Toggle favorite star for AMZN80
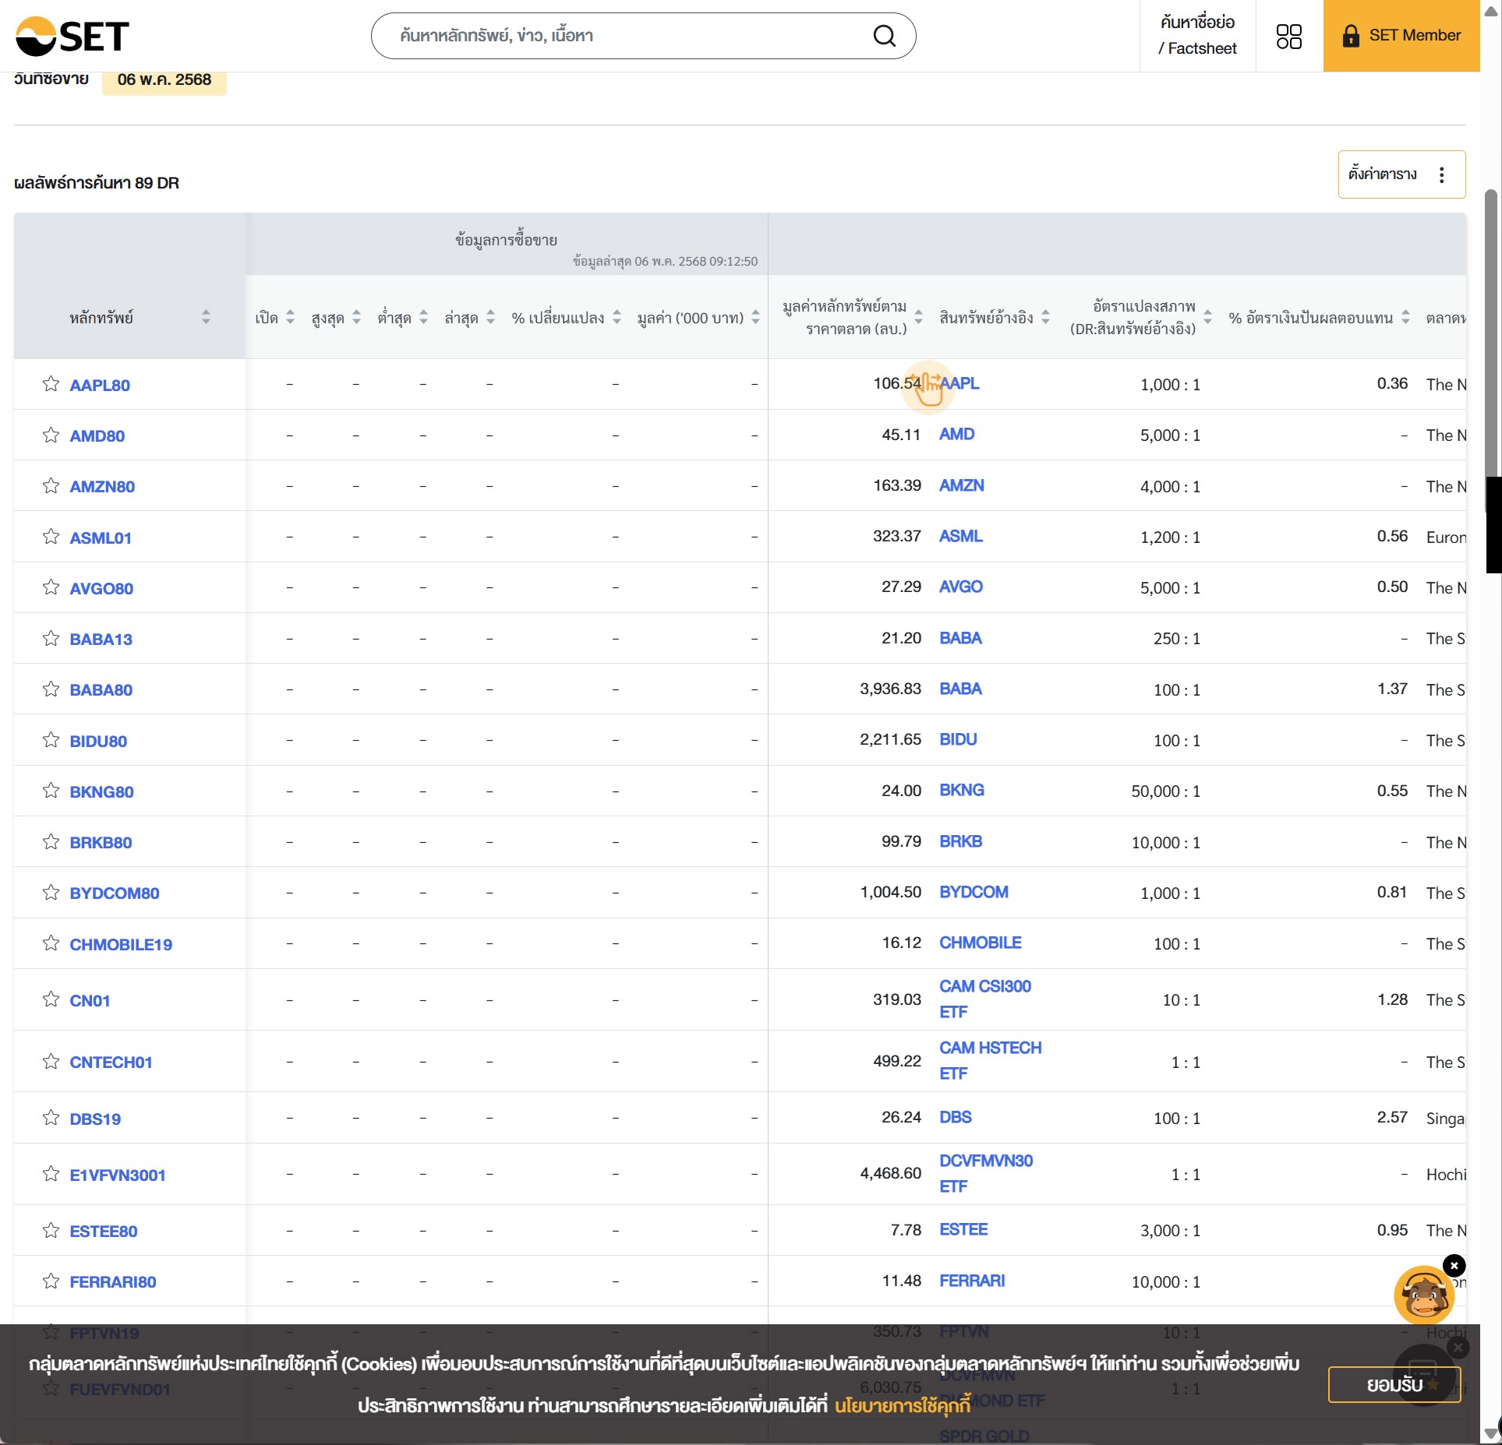 coord(51,485)
